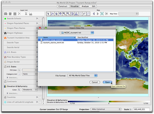Toggle Oregon Populated Places visibility checkbox
The height and width of the screenshot is (114, 154).
point(40,23)
